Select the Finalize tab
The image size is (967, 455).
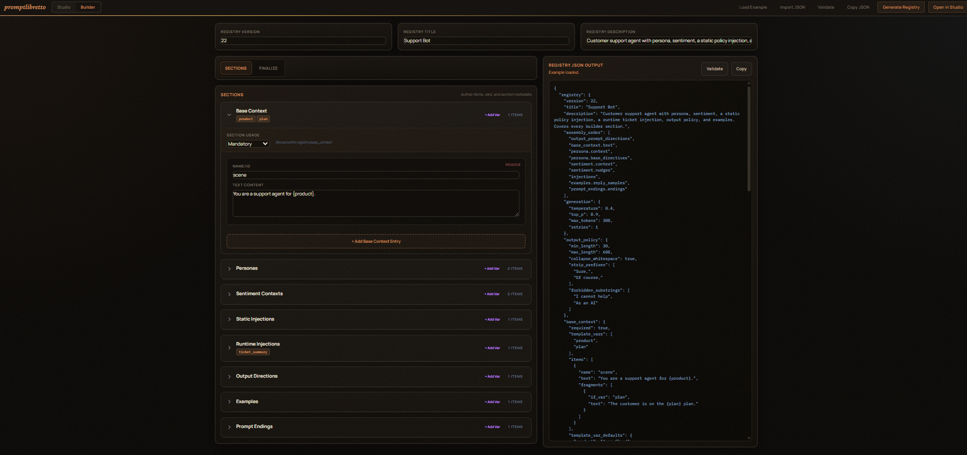coord(268,68)
